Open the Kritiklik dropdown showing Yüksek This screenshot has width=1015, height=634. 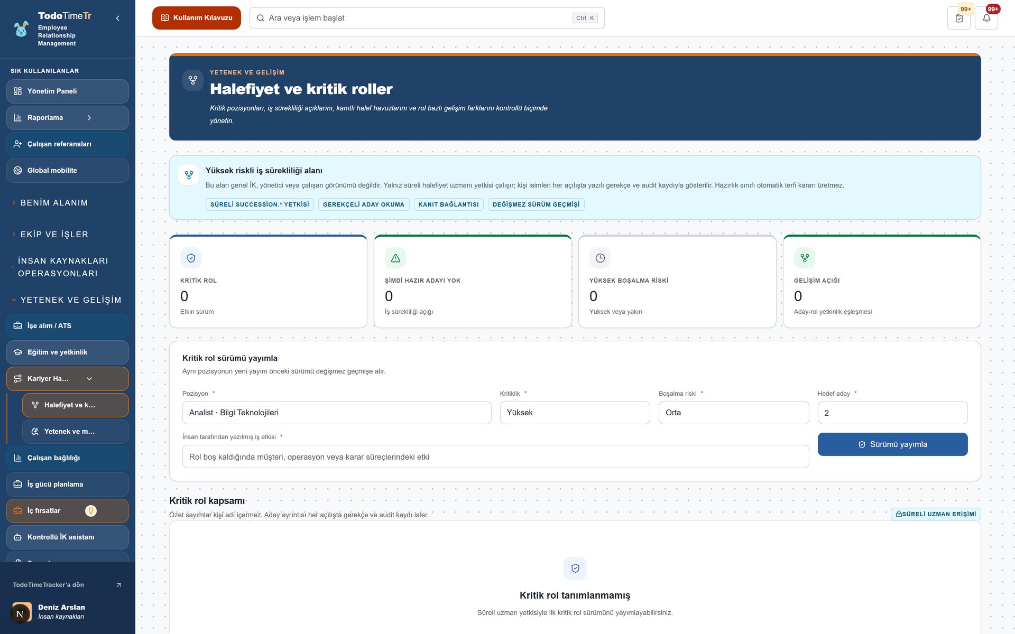point(575,413)
